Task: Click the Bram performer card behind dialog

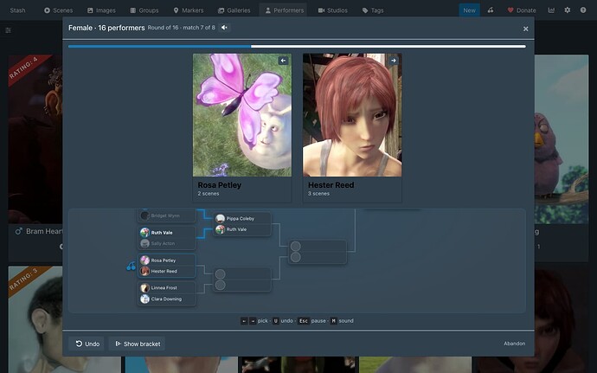Action: 35,158
